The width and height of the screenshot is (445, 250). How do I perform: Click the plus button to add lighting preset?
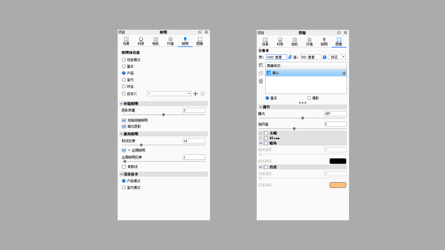point(195,94)
